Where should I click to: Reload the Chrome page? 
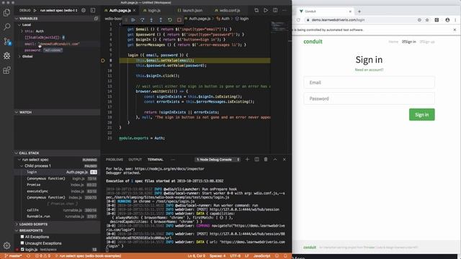click(x=298, y=20)
